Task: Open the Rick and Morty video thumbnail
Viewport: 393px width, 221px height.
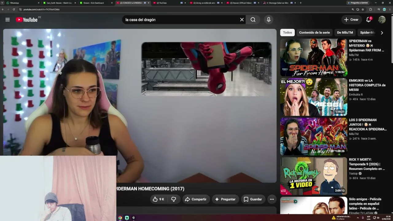Action: click(313, 176)
